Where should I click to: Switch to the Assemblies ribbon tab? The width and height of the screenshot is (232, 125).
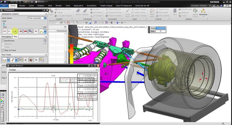91,6
